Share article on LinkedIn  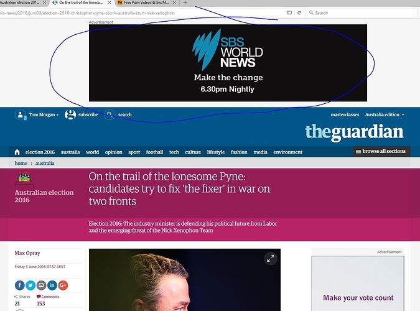(52, 285)
